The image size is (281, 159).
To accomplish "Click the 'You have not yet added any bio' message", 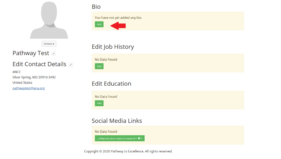I will 118,18.
